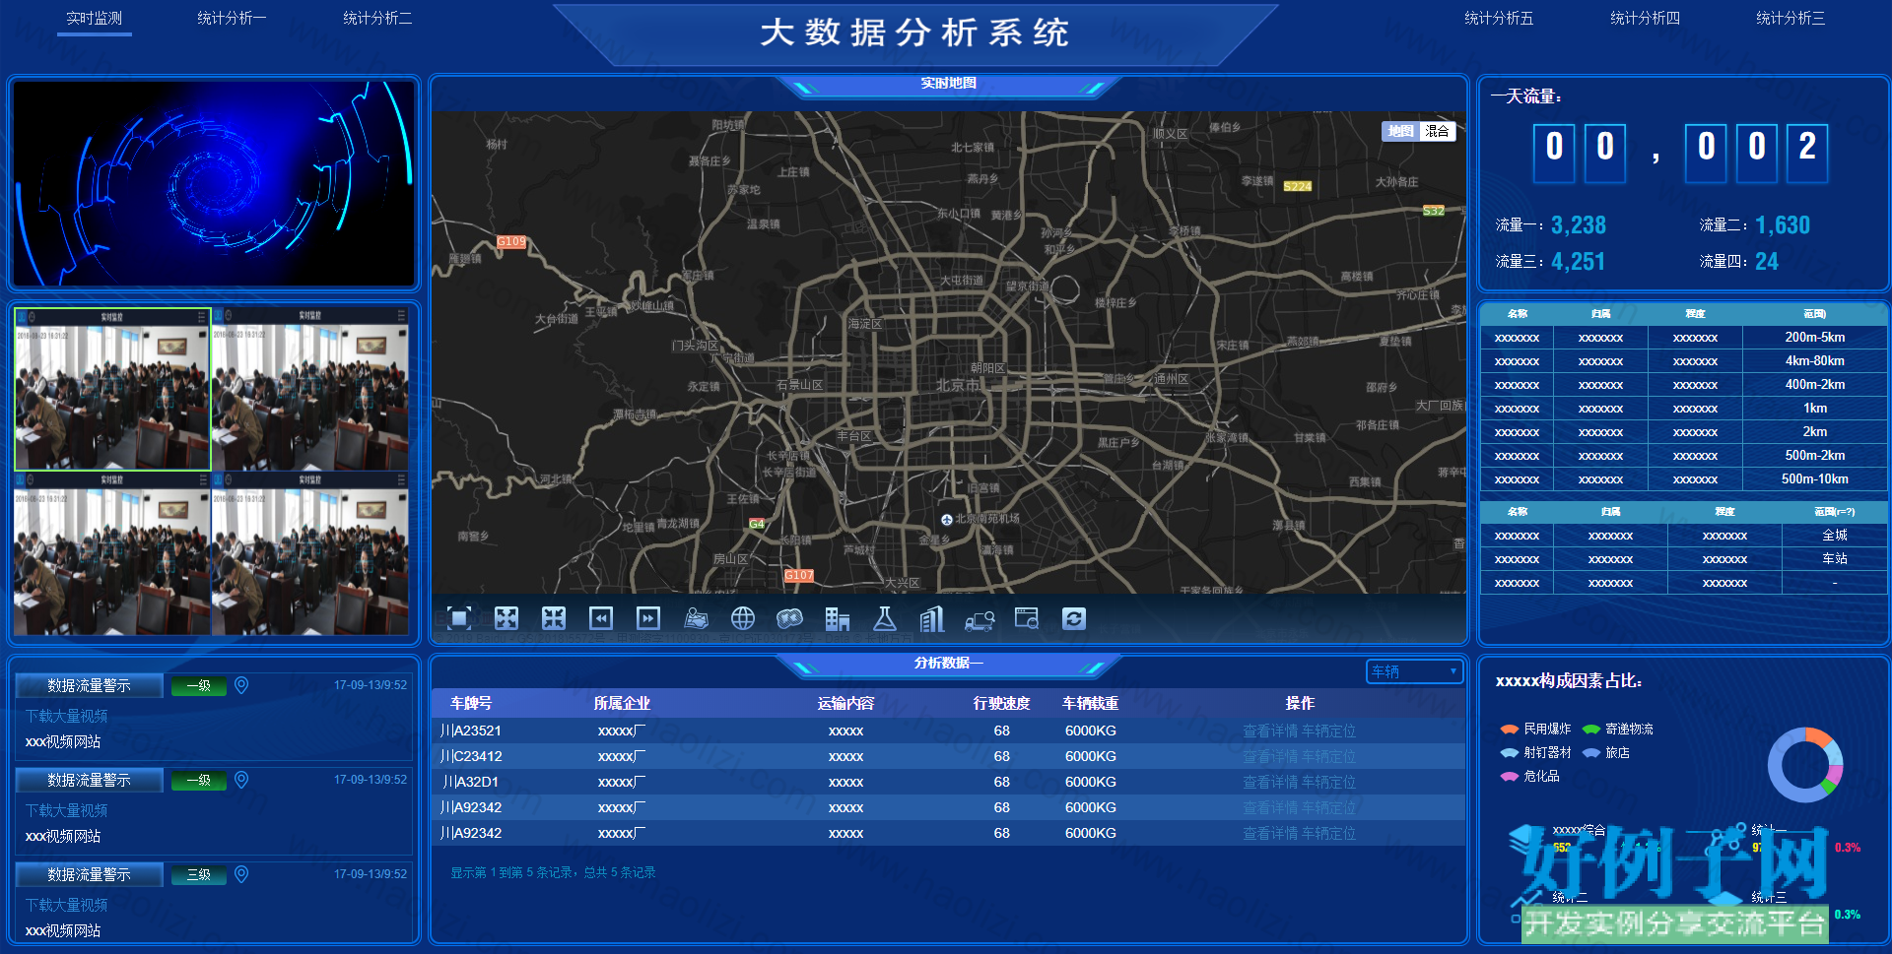Click the fast-forward icon in map toolbar
The width and height of the screenshot is (1892, 954).
[x=648, y=618]
